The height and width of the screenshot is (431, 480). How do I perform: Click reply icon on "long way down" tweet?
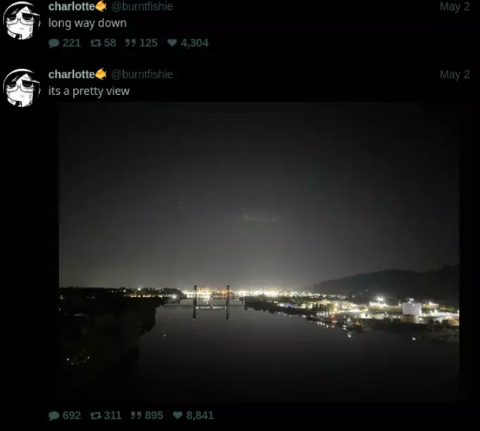point(54,43)
